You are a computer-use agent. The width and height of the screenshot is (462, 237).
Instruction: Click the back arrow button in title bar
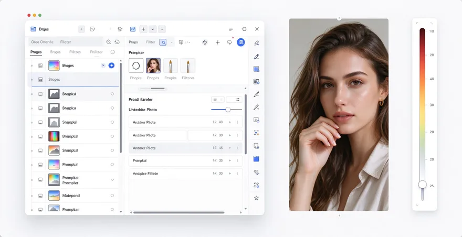81,29
